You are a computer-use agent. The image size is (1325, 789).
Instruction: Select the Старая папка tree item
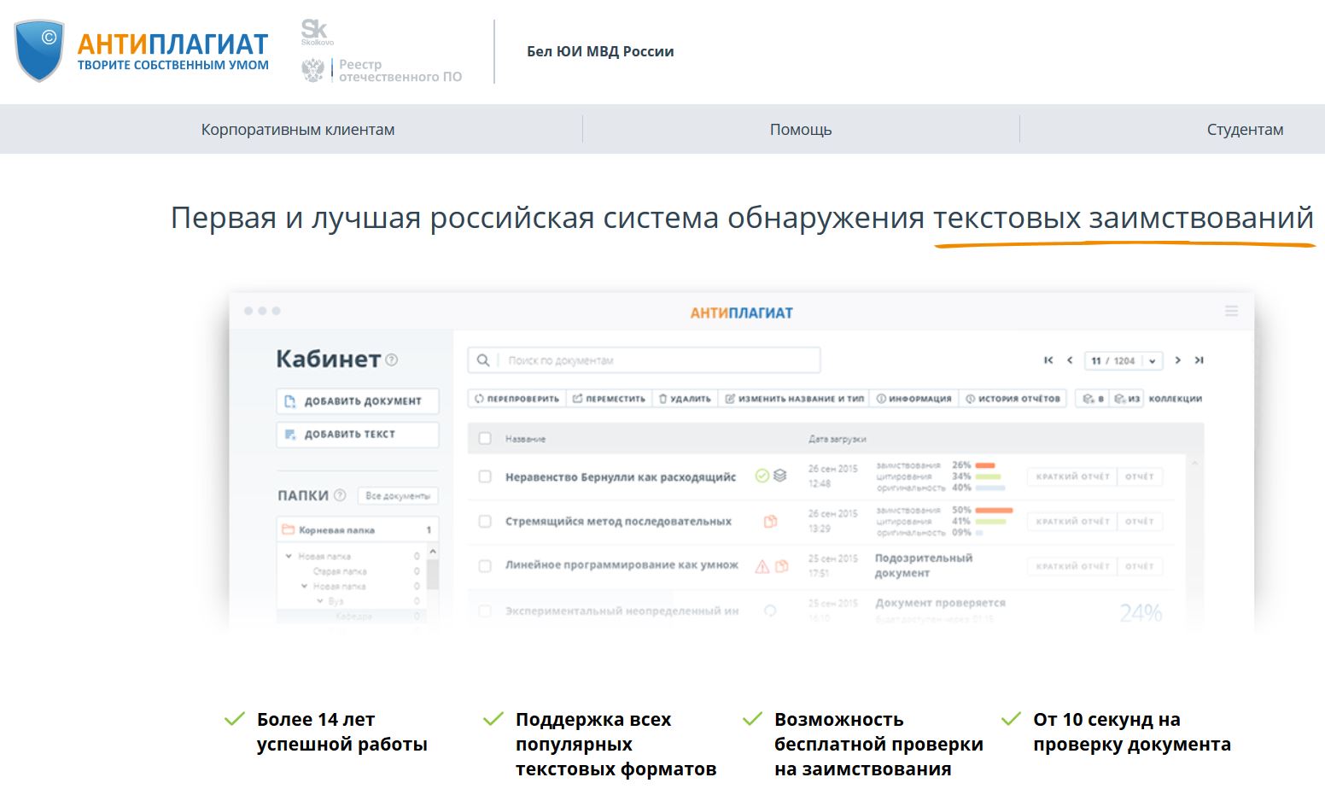tap(340, 571)
